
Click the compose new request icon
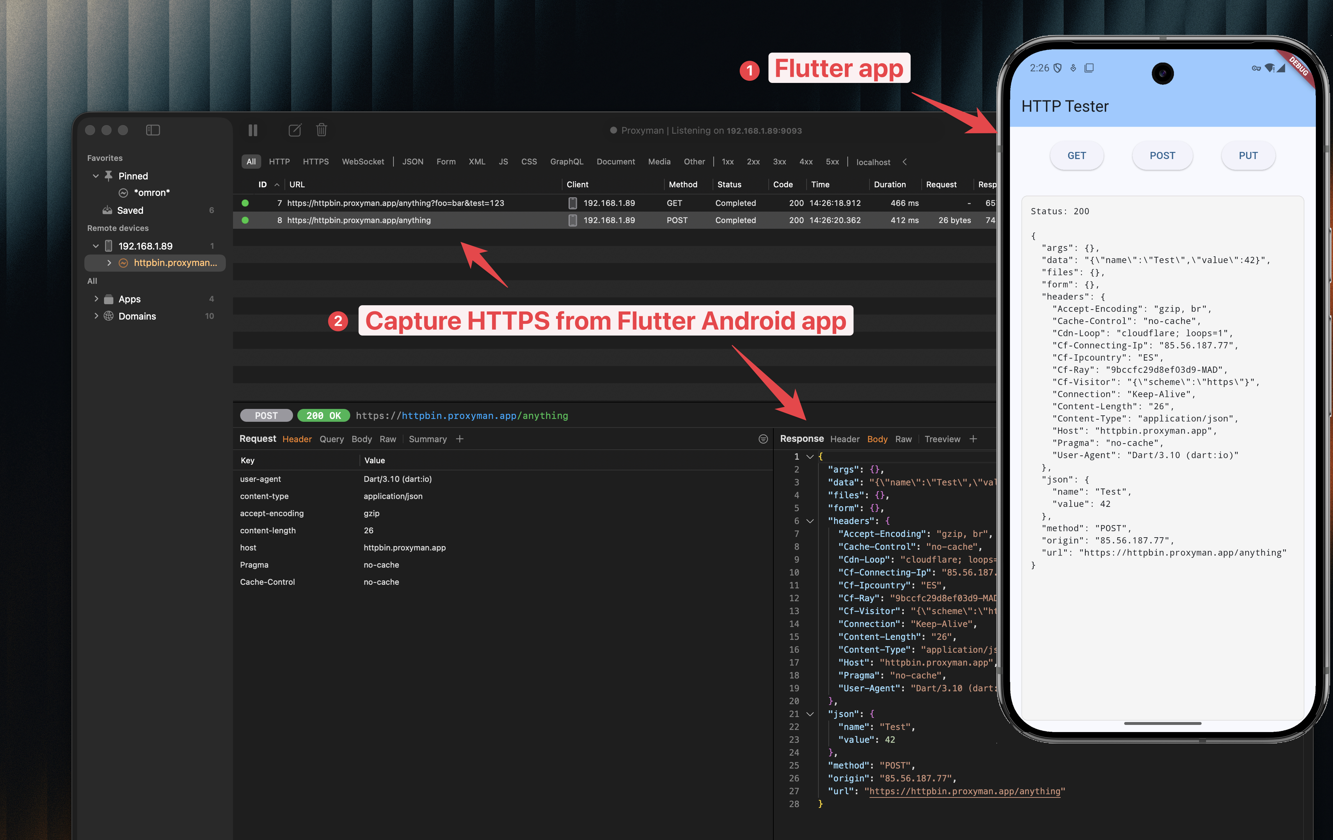tap(294, 130)
